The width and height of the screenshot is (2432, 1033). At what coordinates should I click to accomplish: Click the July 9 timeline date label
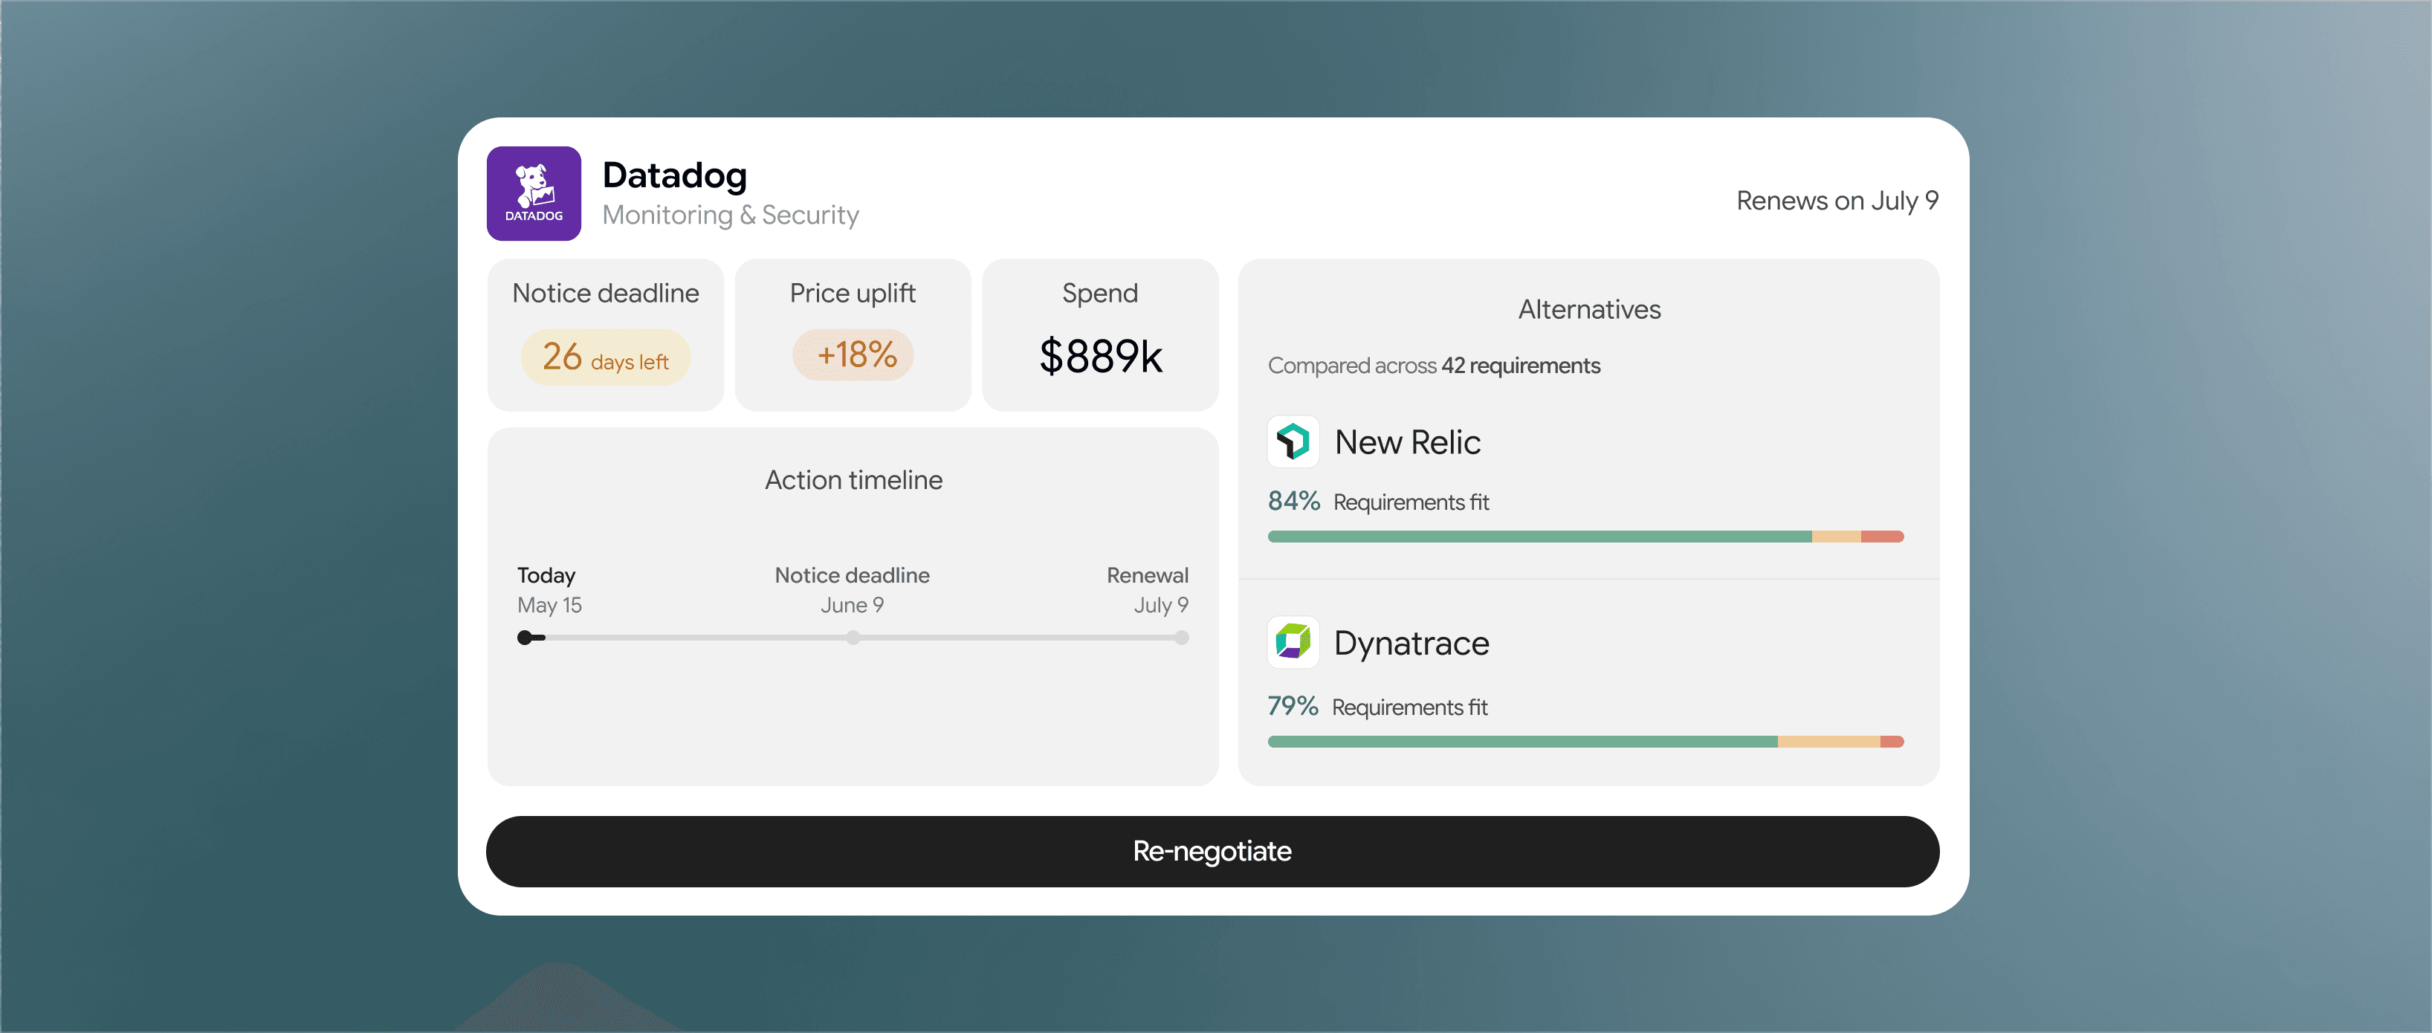(x=1160, y=605)
